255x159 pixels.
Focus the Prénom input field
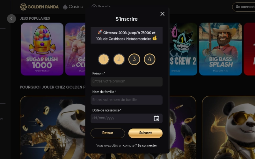127,82
